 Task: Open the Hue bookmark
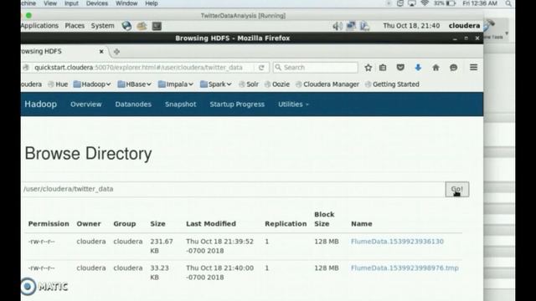[58, 84]
